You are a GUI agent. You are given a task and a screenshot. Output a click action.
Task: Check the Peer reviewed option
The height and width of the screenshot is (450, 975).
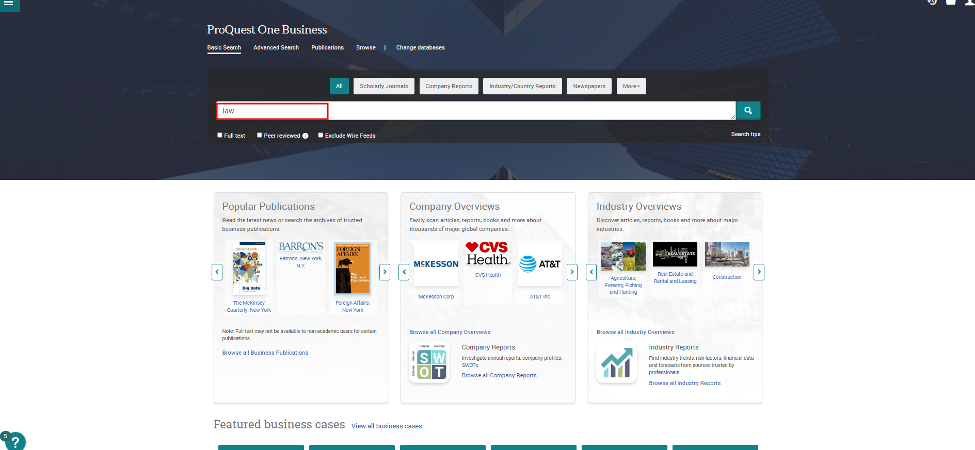click(260, 135)
